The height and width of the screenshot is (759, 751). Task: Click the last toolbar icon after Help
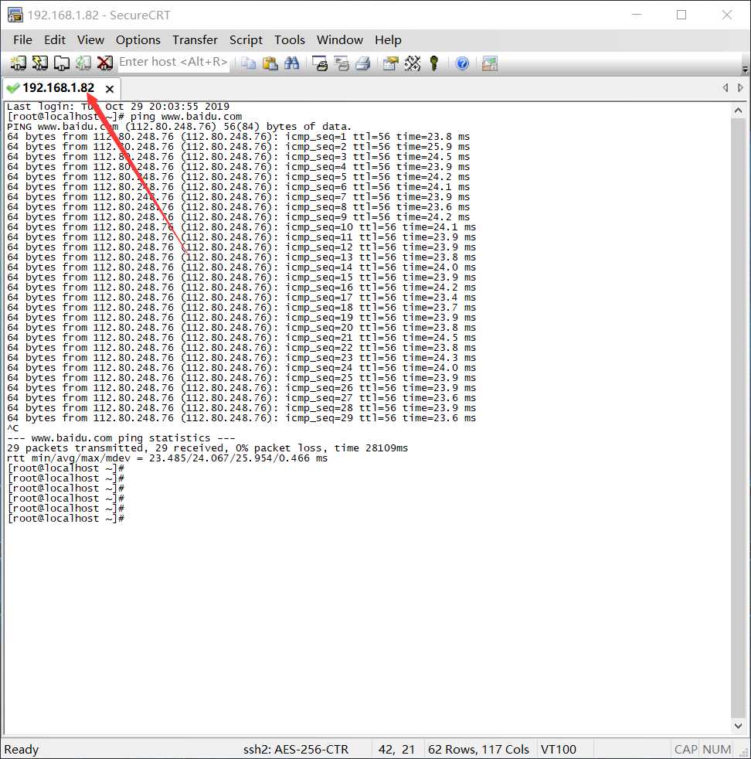click(x=490, y=63)
